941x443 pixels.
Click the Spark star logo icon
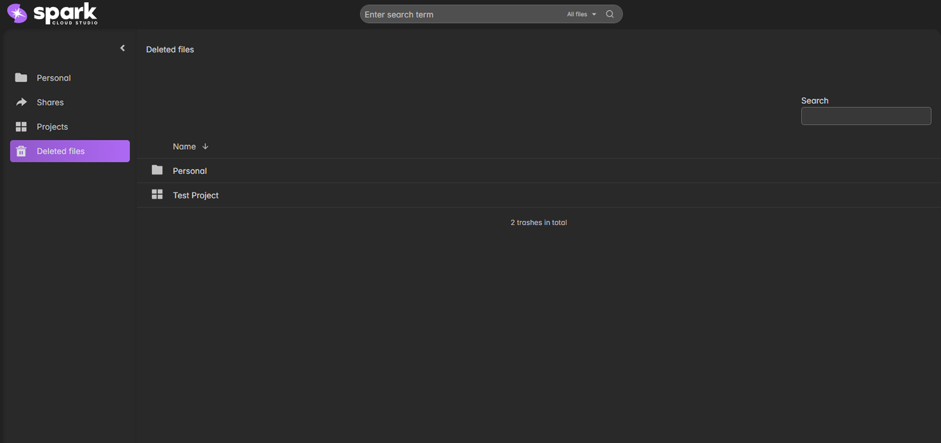click(17, 13)
